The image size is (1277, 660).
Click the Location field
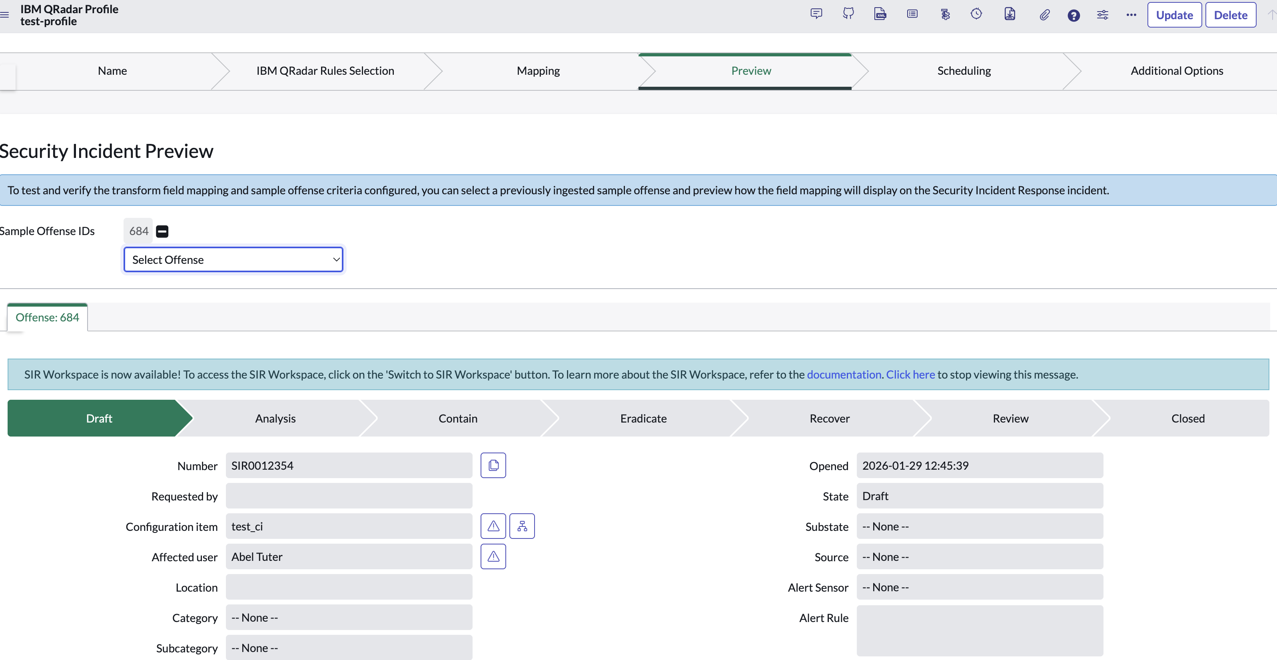pyautogui.click(x=349, y=587)
